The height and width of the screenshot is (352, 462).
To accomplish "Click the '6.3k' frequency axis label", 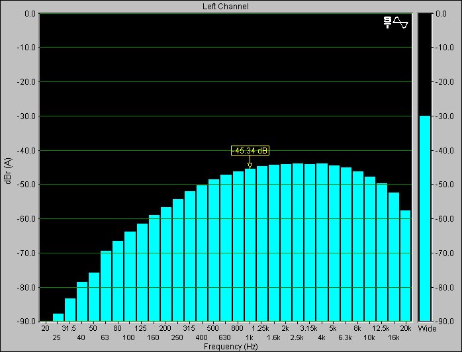I will coord(345,337).
